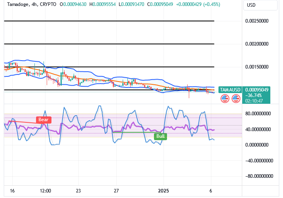This screenshot has height=198, width=283.
Task: Click the left US flag event icon
Action: tap(225, 99)
